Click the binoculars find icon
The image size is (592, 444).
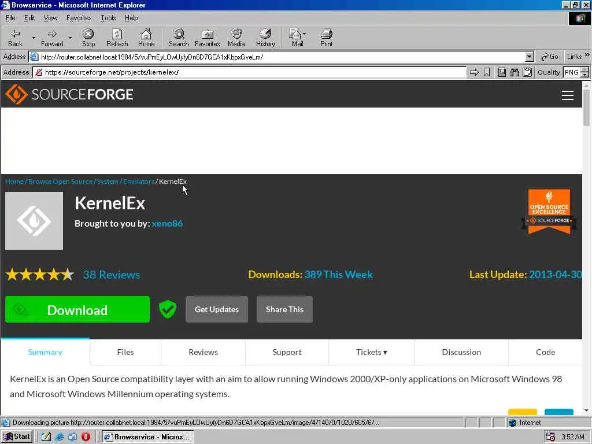click(x=515, y=72)
